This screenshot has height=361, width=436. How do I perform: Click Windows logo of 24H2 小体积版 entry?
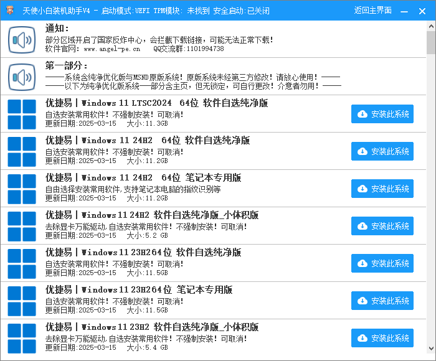click(22, 227)
